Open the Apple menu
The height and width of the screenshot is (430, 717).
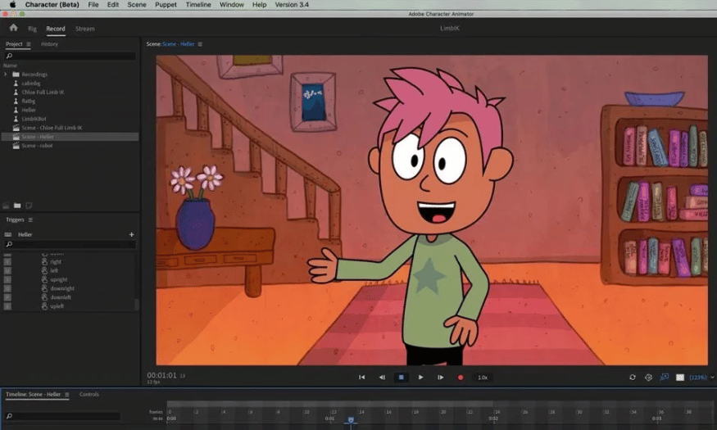coord(13,5)
